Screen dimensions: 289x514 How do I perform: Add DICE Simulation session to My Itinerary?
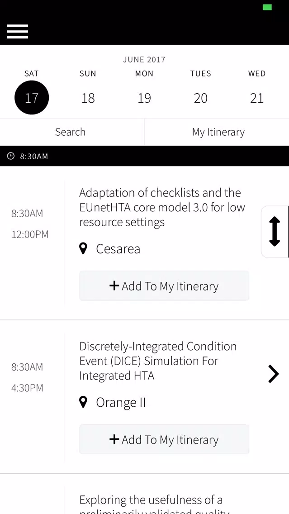click(164, 439)
